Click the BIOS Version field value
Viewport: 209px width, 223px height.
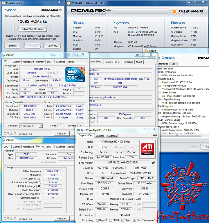click(x=122, y=163)
